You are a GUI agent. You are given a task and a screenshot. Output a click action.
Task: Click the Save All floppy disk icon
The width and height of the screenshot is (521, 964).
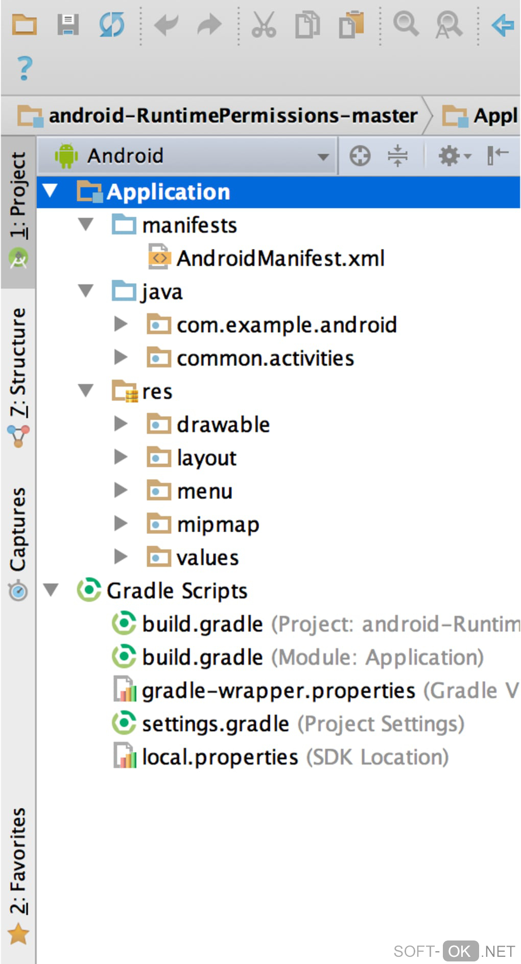(x=67, y=25)
